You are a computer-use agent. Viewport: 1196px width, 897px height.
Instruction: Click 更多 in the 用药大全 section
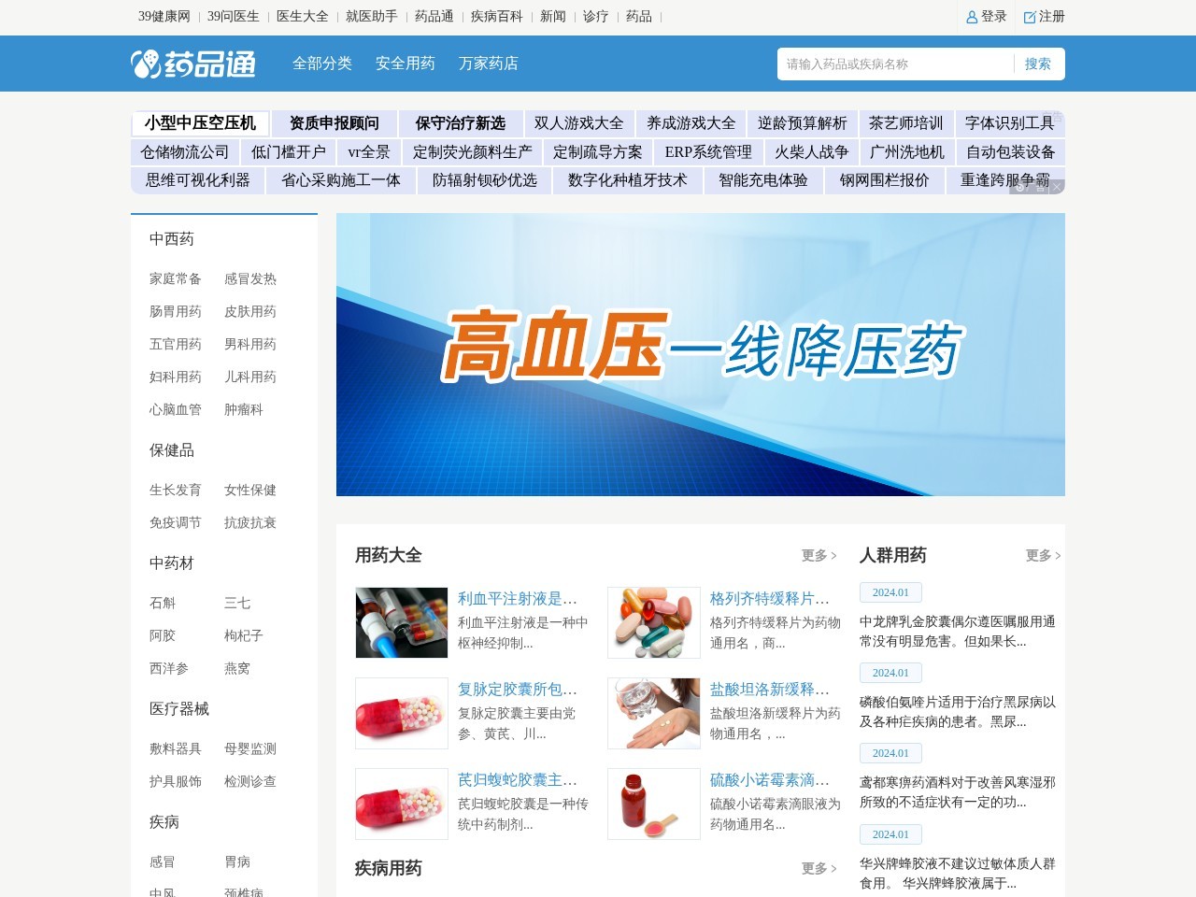(x=815, y=555)
